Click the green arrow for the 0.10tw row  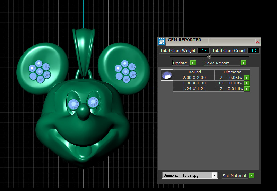pyautogui.click(x=247, y=83)
